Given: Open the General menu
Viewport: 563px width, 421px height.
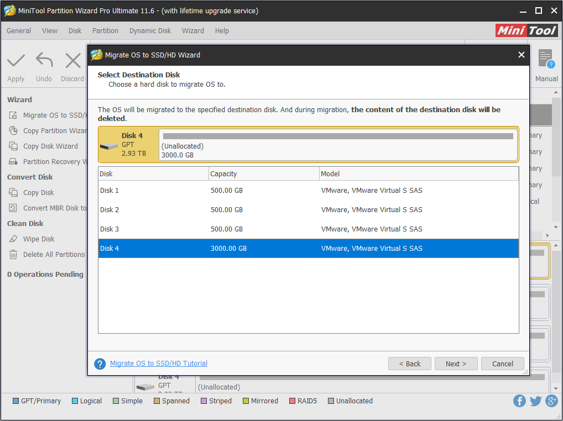Looking at the screenshot, I should coord(19,31).
